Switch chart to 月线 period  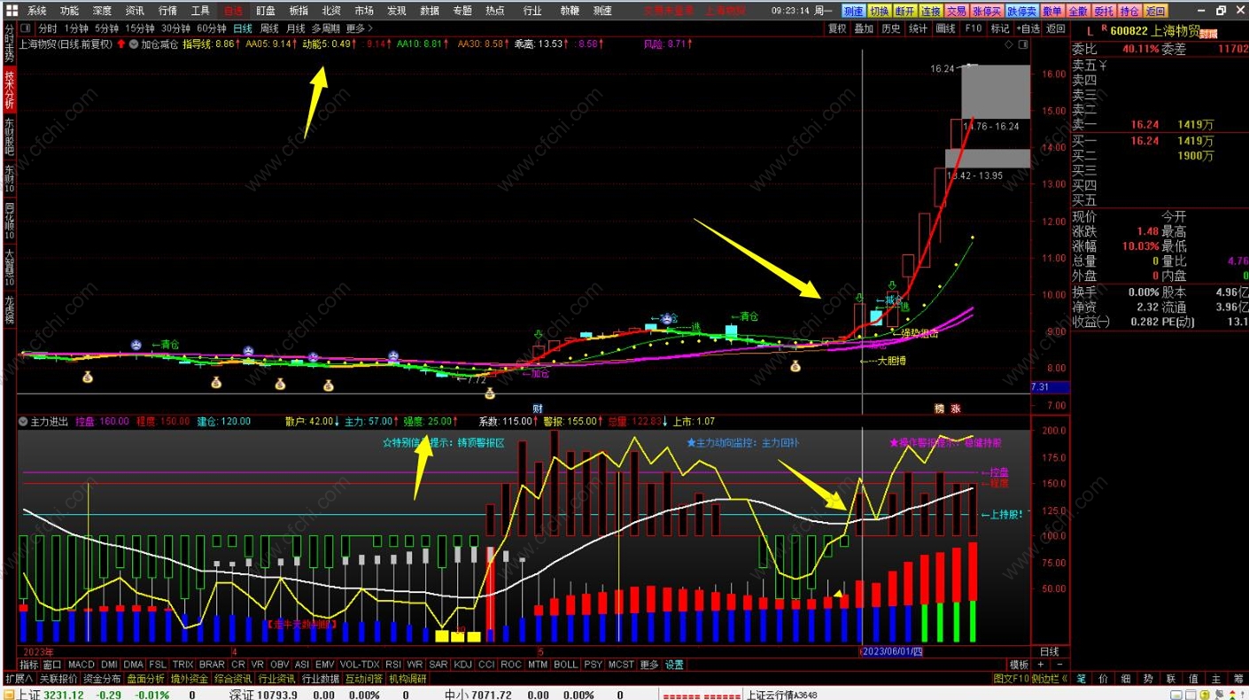pyautogui.click(x=296, y=28)
